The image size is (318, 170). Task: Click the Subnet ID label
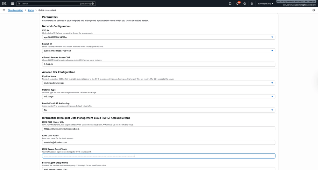click(x=47, y=44)
